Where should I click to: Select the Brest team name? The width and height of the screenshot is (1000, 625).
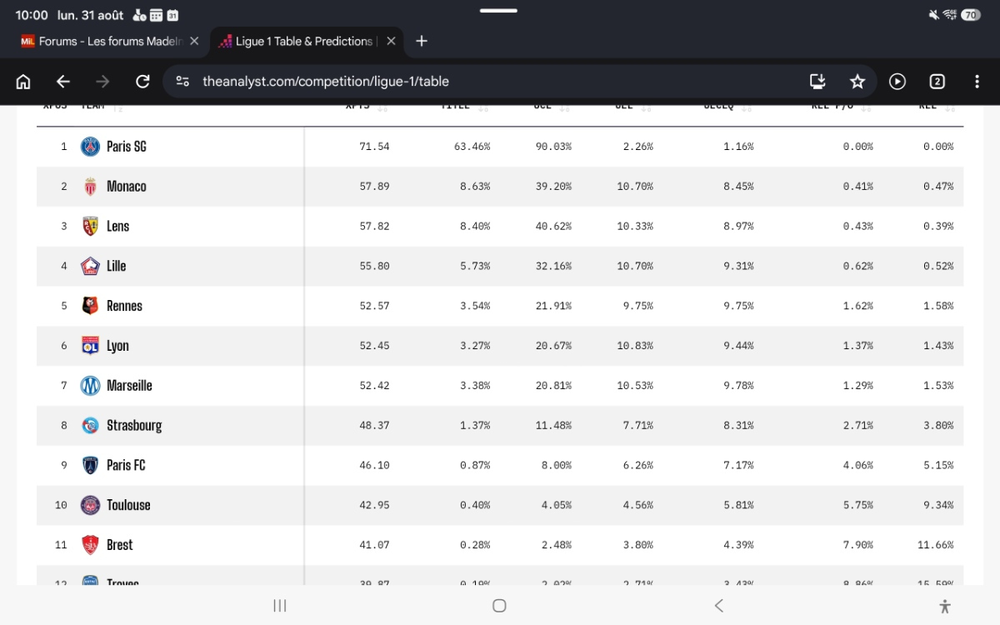click(x=120, y=545)
